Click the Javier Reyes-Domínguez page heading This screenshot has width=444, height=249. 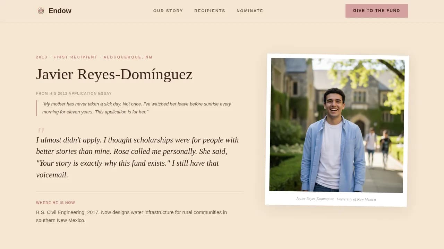pos(114,74)
